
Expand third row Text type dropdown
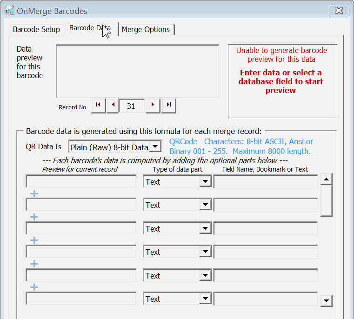[205, 229]
